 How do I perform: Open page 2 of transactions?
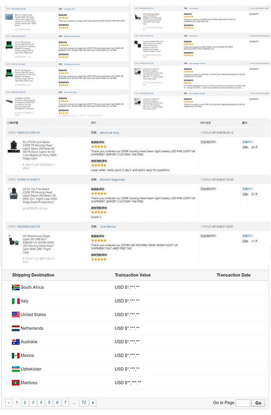point(25,403)
